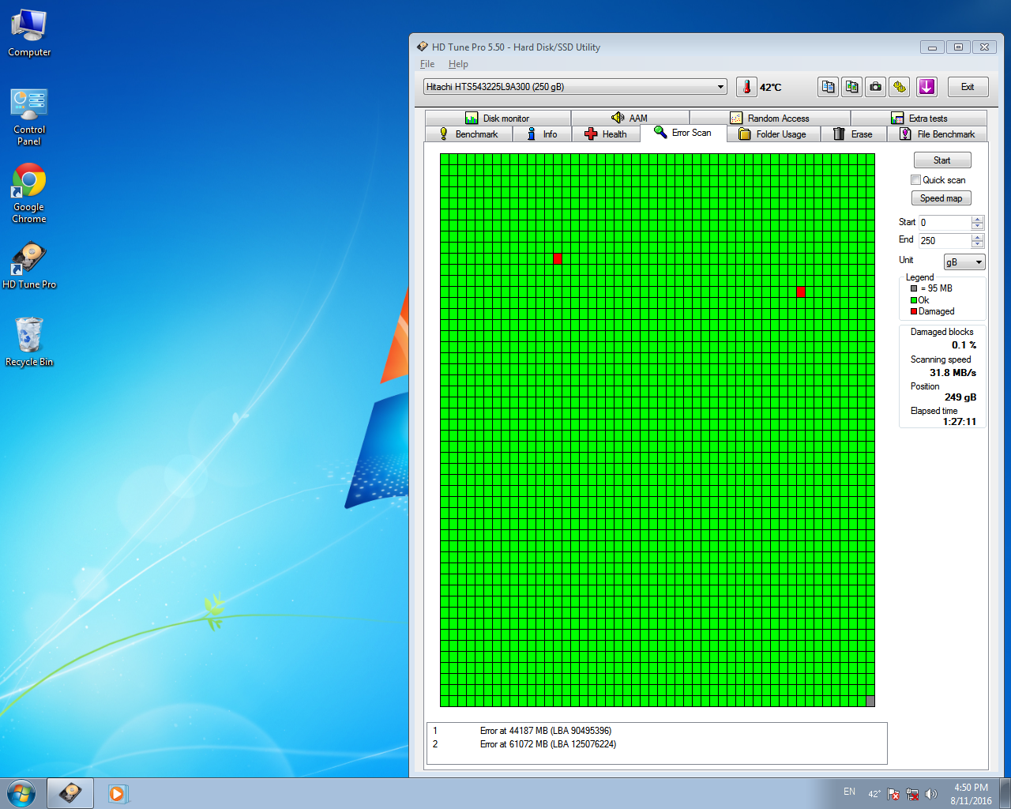Decrease the Start value with down arrow
Image resolution: width=1011 pixels, height=809 pixels.
(x=978, y=226)
